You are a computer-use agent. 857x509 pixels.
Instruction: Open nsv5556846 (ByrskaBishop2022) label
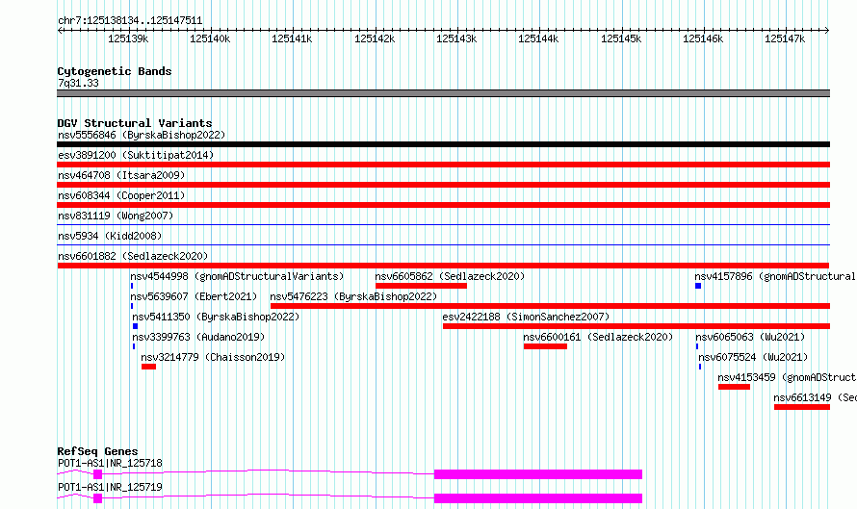pyautogui.click(x=142, y=135)
